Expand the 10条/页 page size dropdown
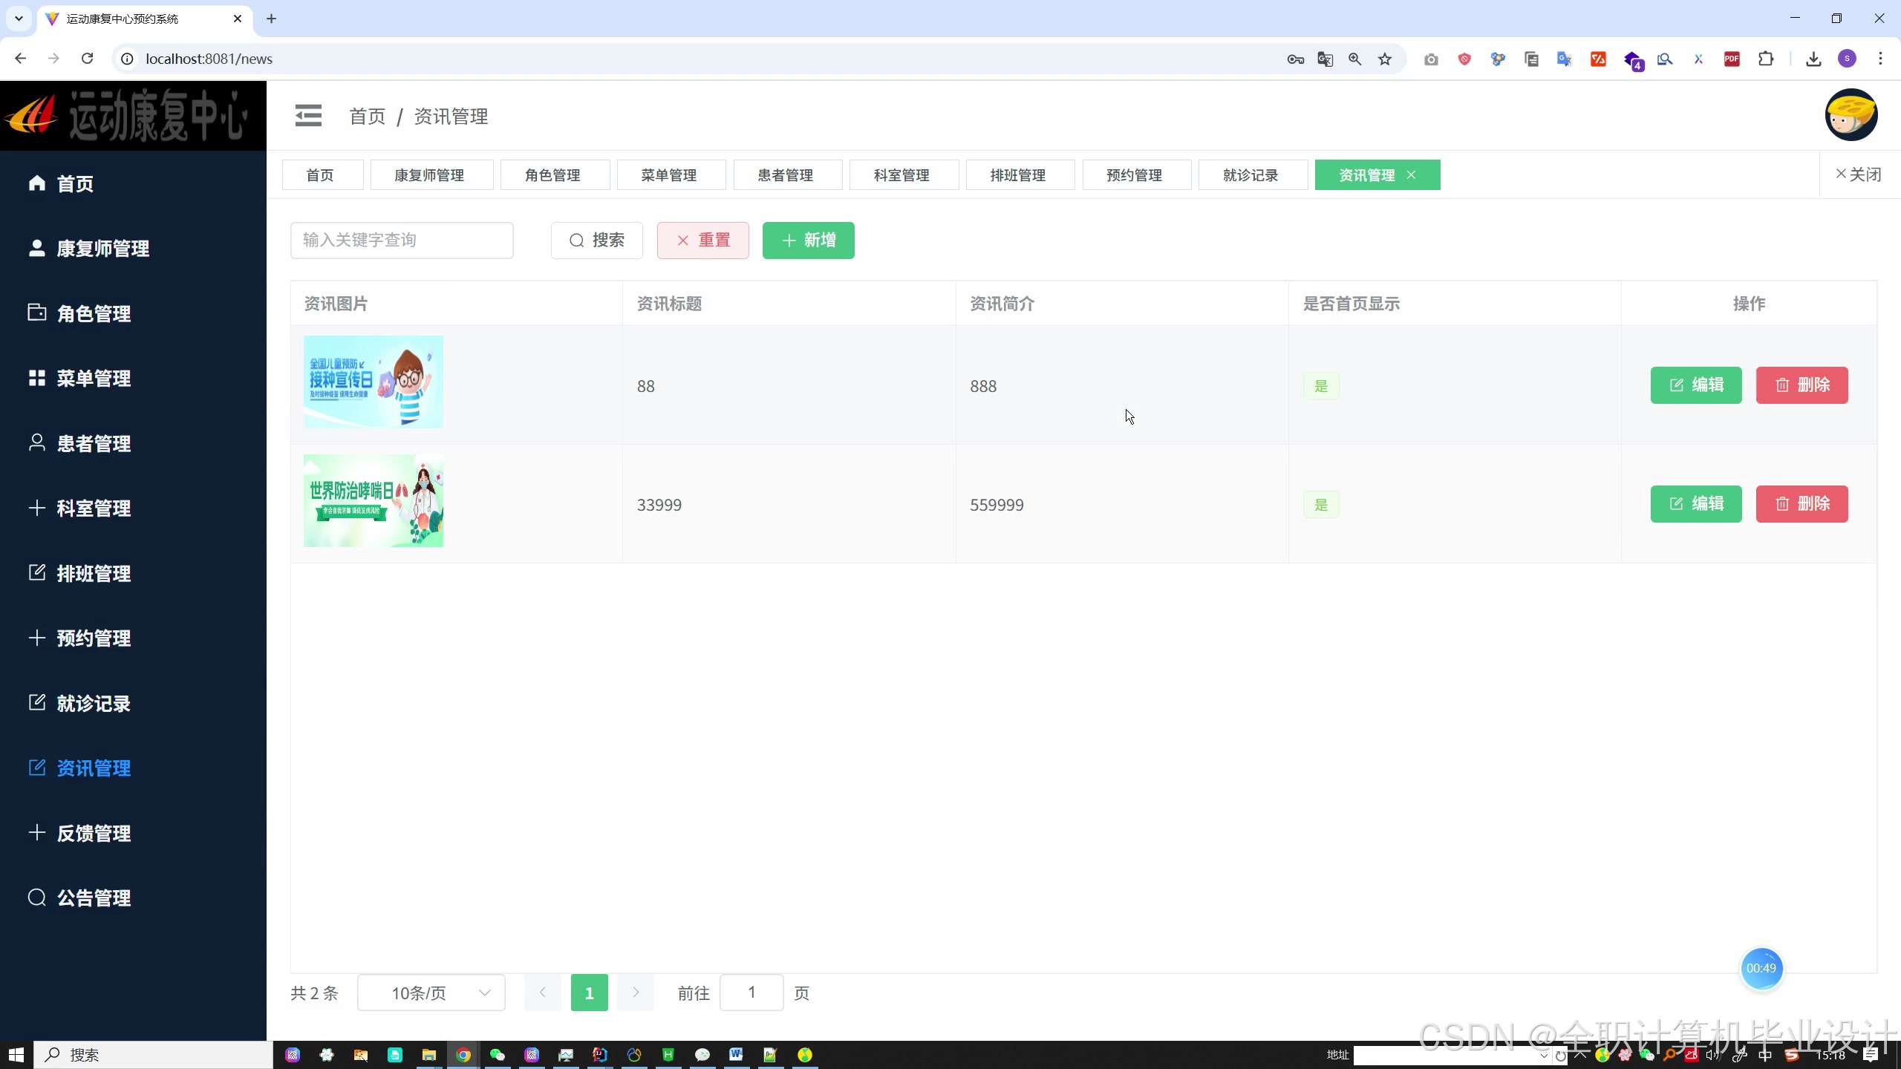The width and height of the screenshot is (1901, 1069). coord(431,993)
